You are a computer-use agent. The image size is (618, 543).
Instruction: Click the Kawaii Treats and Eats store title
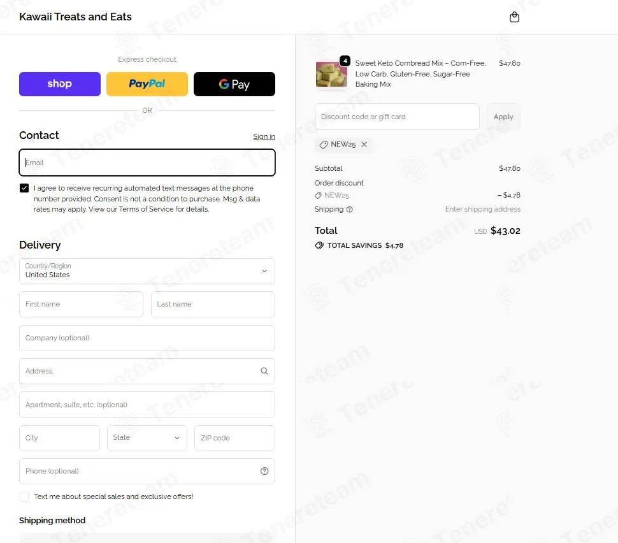click(75, 17)
